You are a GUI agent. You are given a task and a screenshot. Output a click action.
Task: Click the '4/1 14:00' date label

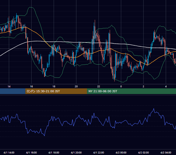click(9, 152)
